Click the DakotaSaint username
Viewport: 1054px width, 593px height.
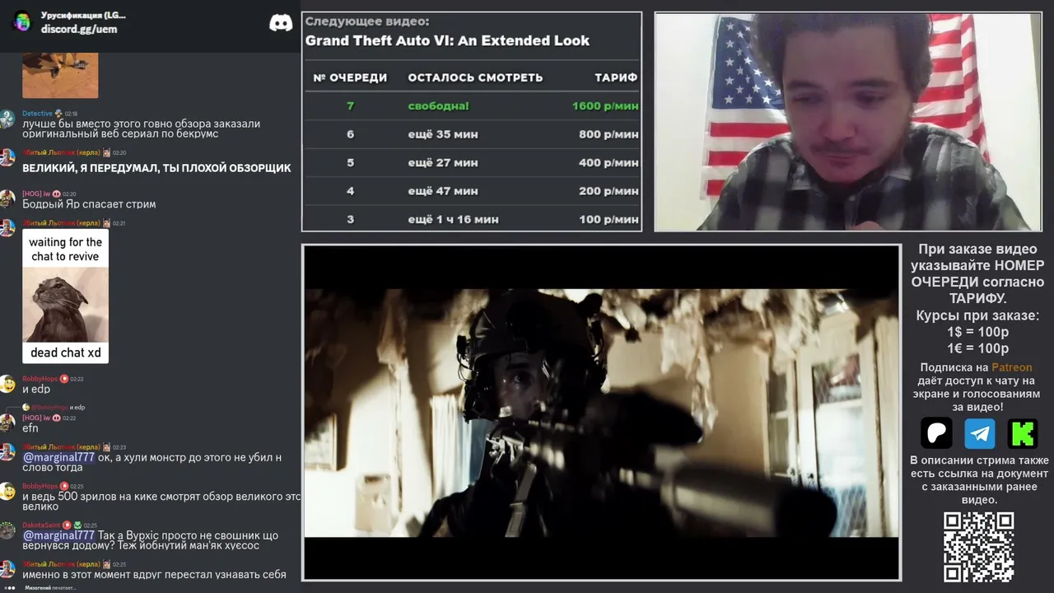[41, 525]
